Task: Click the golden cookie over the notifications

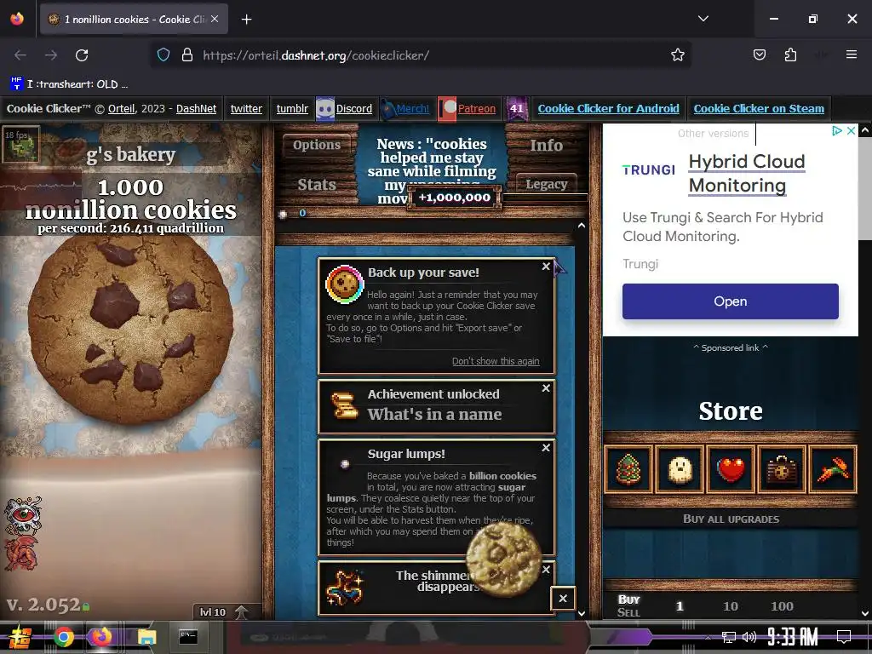Action: [503, 559]
